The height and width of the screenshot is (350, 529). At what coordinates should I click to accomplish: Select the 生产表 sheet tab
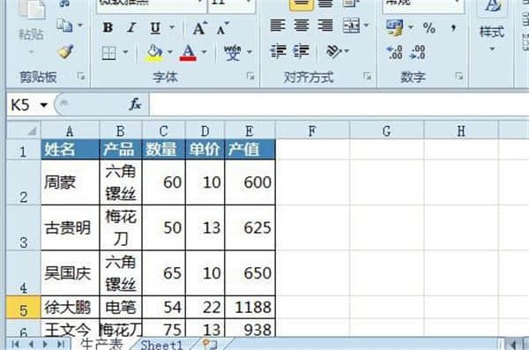(101, 344)
